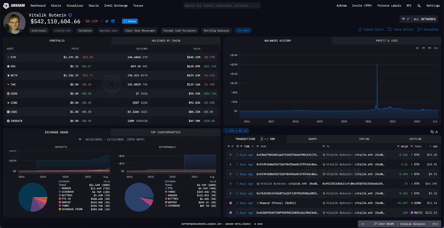The image size is (444, 228).
Task: Open the Top Counterparties tab
Action: pyautogui.click(x=165, y=132)
